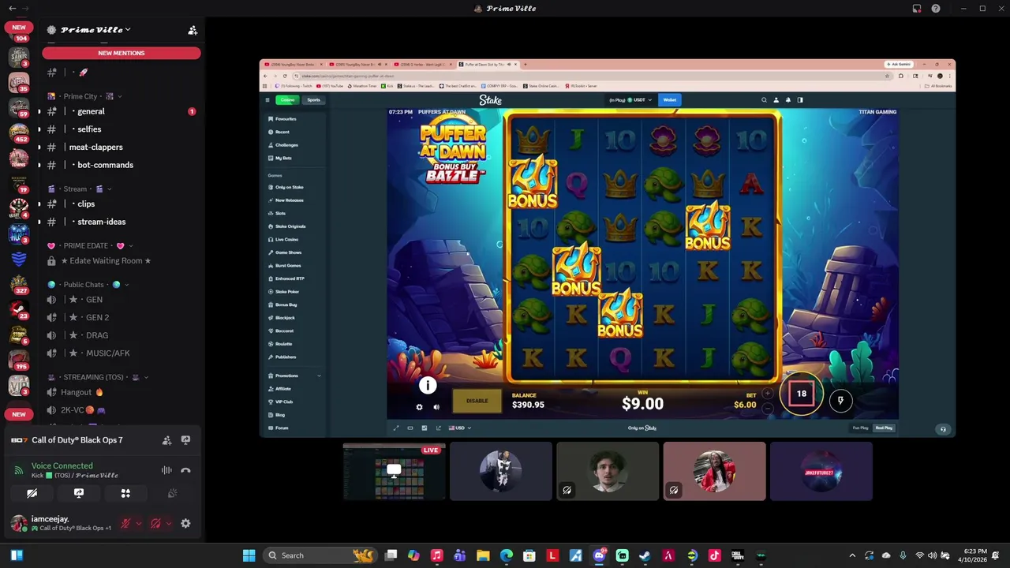Click the Stake hamburger menu icon
The width and height of the screenshot is (1010, 568).
click(267, 100)
